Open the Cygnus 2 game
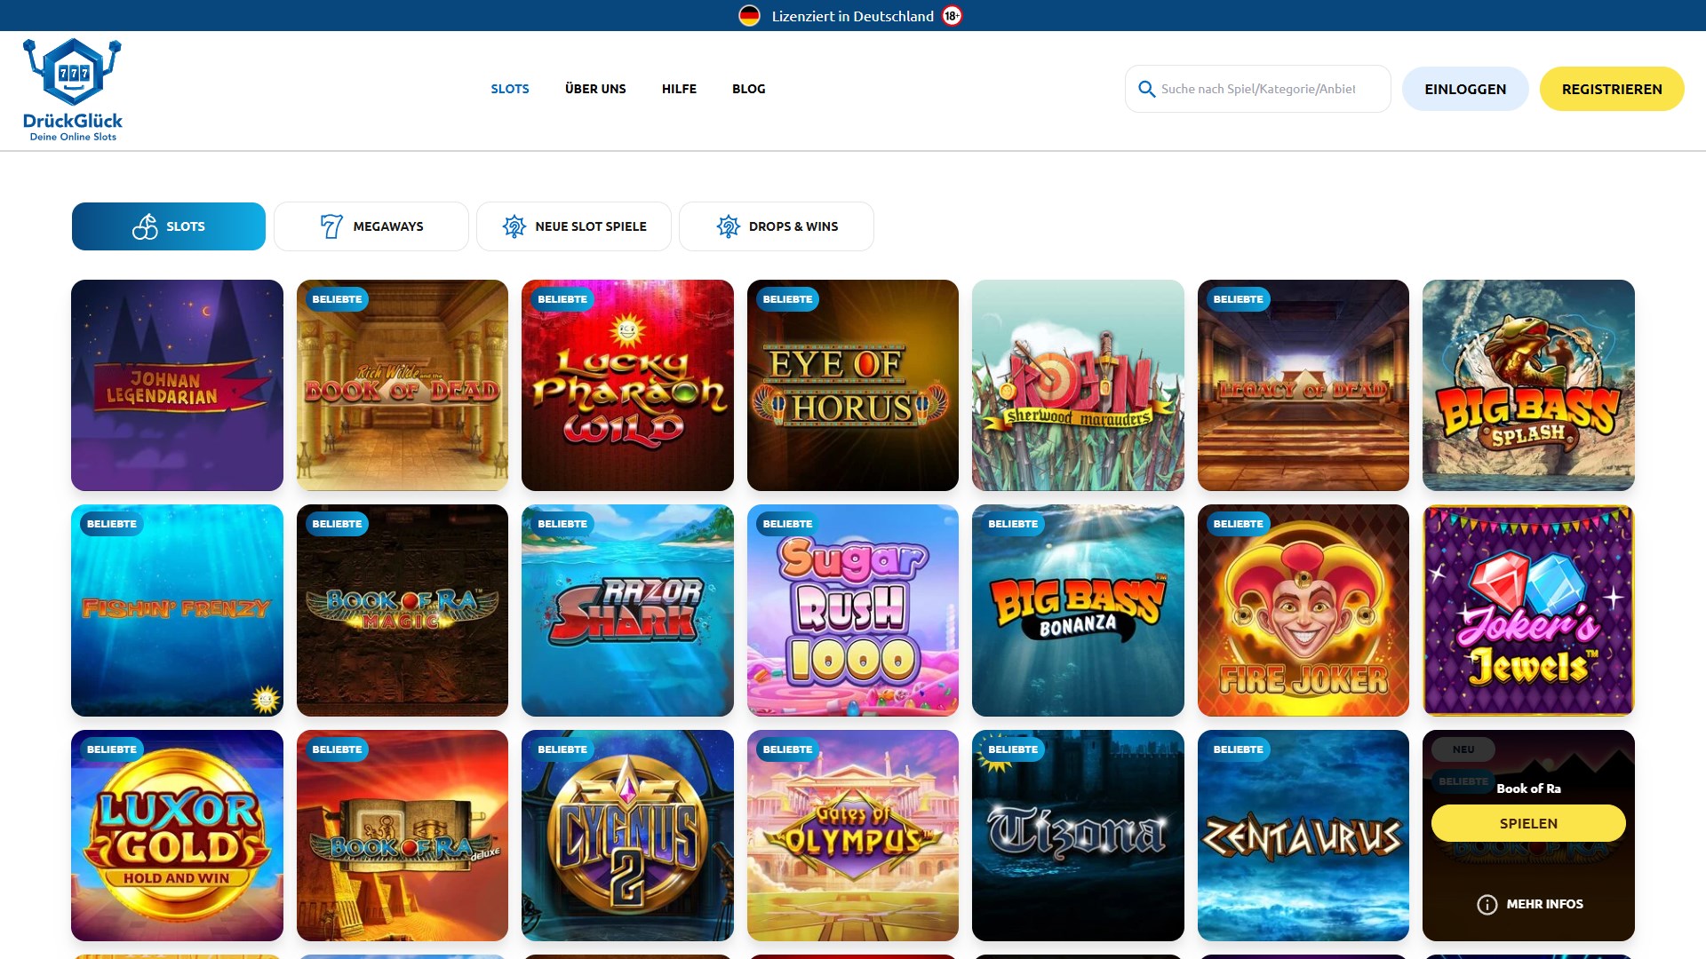1706x959 pixels. click(627, 836)
